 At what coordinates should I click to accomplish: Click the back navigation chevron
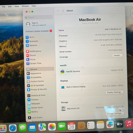click(58, 11)
